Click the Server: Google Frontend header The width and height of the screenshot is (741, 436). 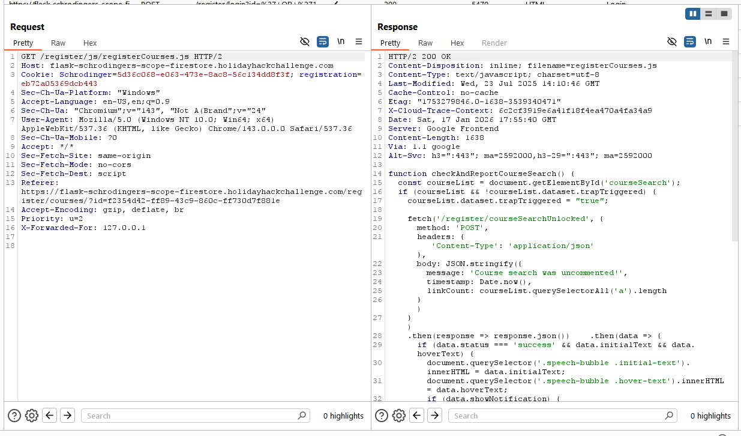(443, 129)
